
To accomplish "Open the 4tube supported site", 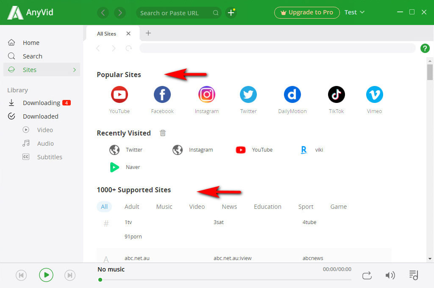I will pyautogui.click(x=309, y=222).
